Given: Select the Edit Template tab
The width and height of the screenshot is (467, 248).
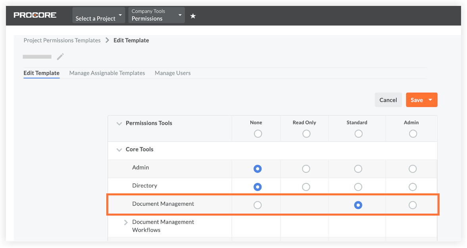Looking at the screenshot, I should tap(41, 73).
